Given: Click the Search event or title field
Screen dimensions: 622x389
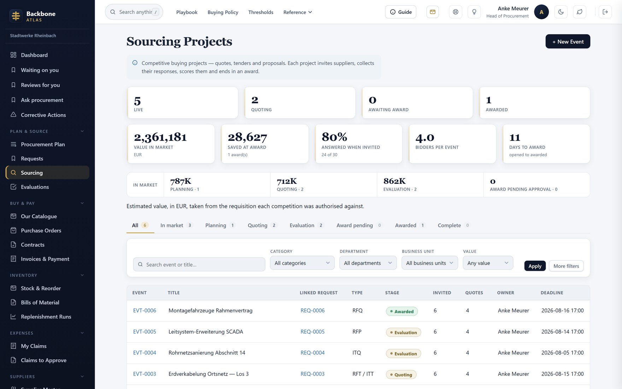Looking at the screenshot, I should (199, 265).
